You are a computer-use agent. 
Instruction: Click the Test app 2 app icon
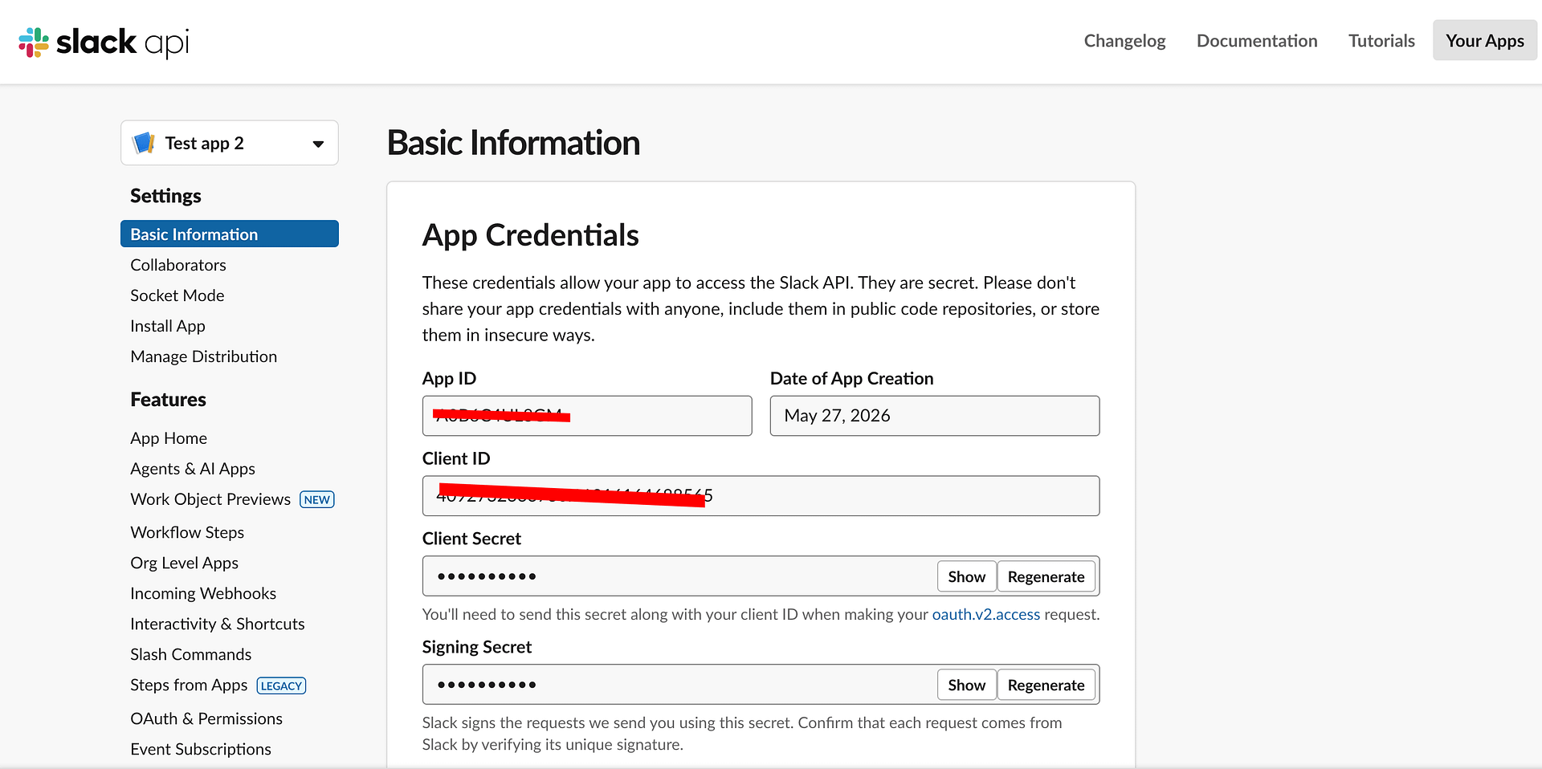(x=144, y=143)
